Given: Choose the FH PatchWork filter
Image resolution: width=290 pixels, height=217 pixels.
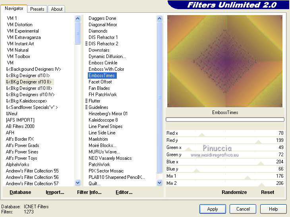Looking at the screenshot, I should (x=102, y=95).
